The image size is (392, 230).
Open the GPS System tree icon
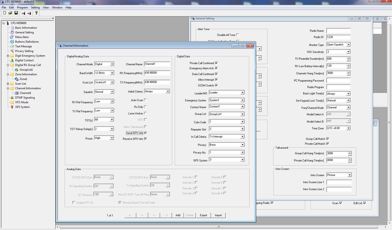click(x=12, y=107)
